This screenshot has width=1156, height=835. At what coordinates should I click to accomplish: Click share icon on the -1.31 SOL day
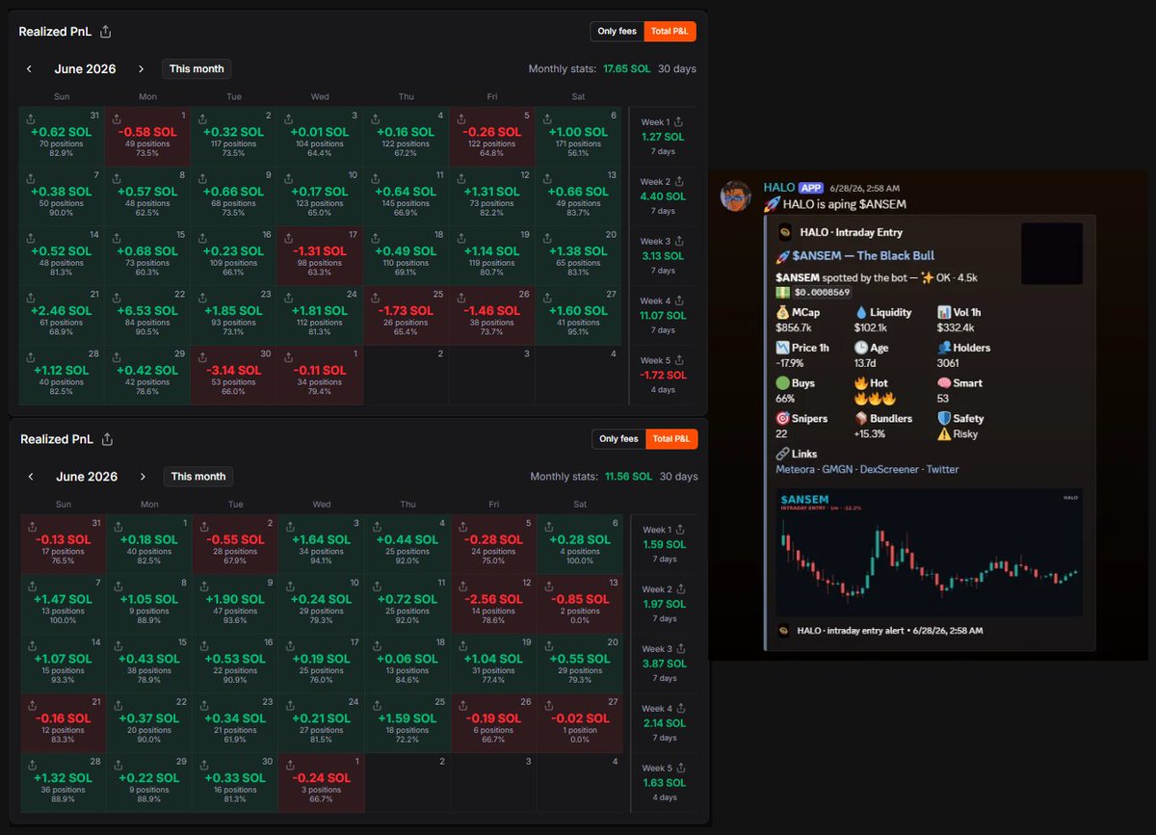click(289, 239)
